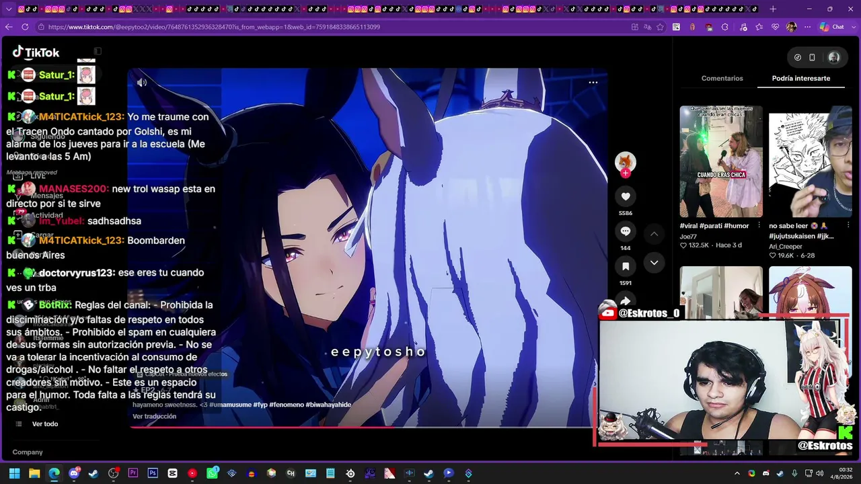Visit Ari_Creeper's profile link
Screen dimensions: 861x484
(786, 247)
